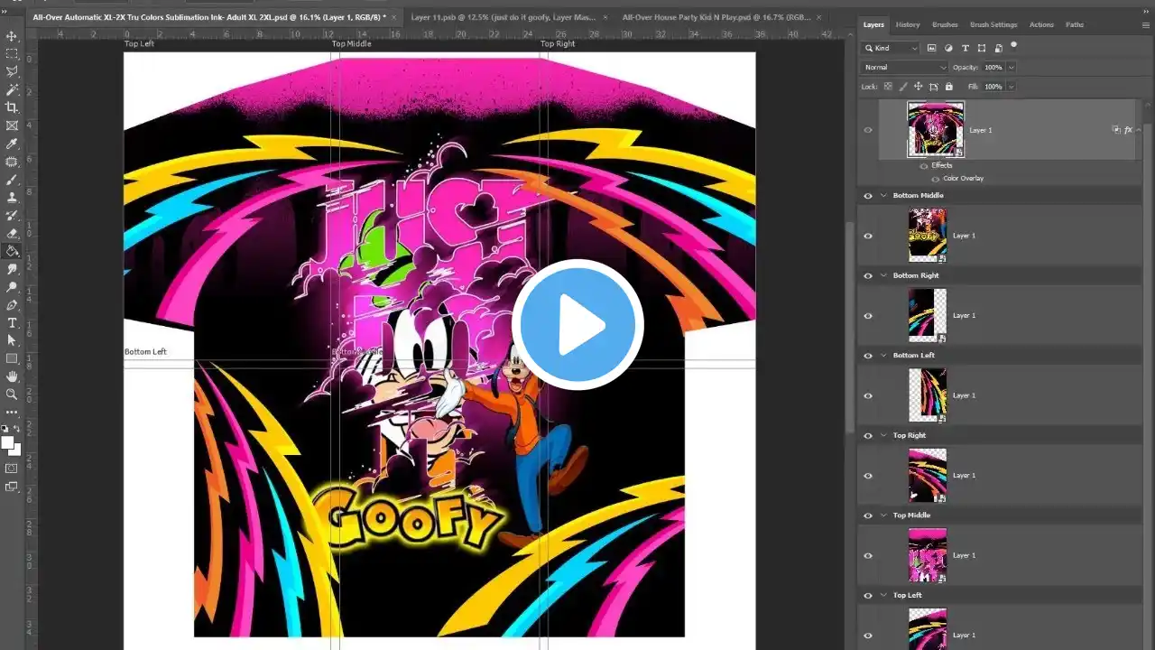
Task: Hide the Top Right group
Action: [868, 436]
